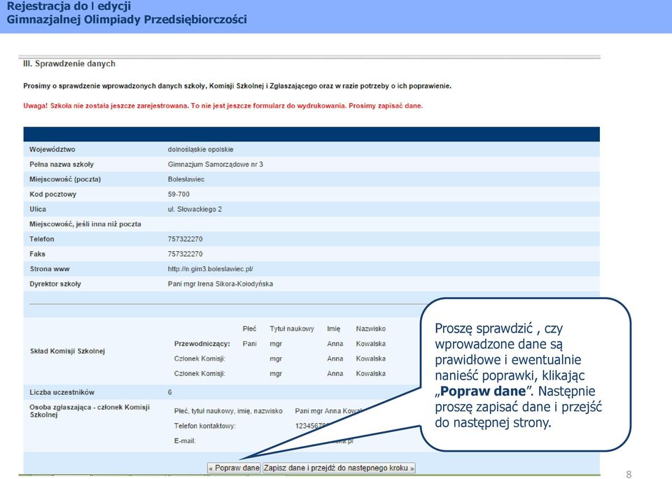
Task: Click the Płeć column header
Action: [x=249, y=328]
